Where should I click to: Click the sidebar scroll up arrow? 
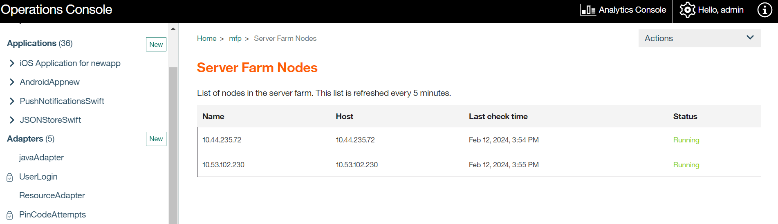[173, 29]
